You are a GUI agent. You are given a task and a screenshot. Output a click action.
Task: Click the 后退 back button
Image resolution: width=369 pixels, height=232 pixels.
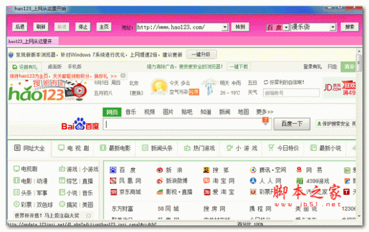(20, 27)
